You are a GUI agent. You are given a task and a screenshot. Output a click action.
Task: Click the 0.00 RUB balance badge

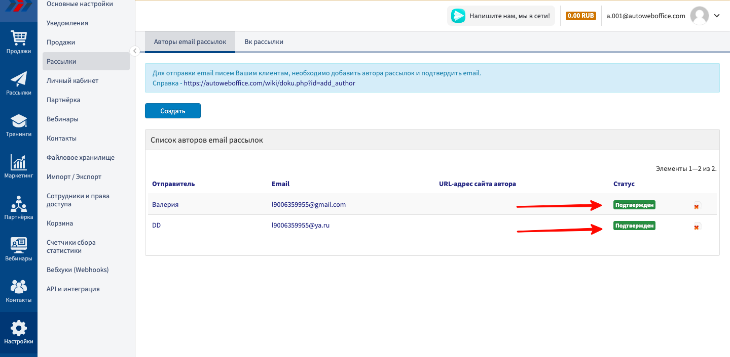580,16
